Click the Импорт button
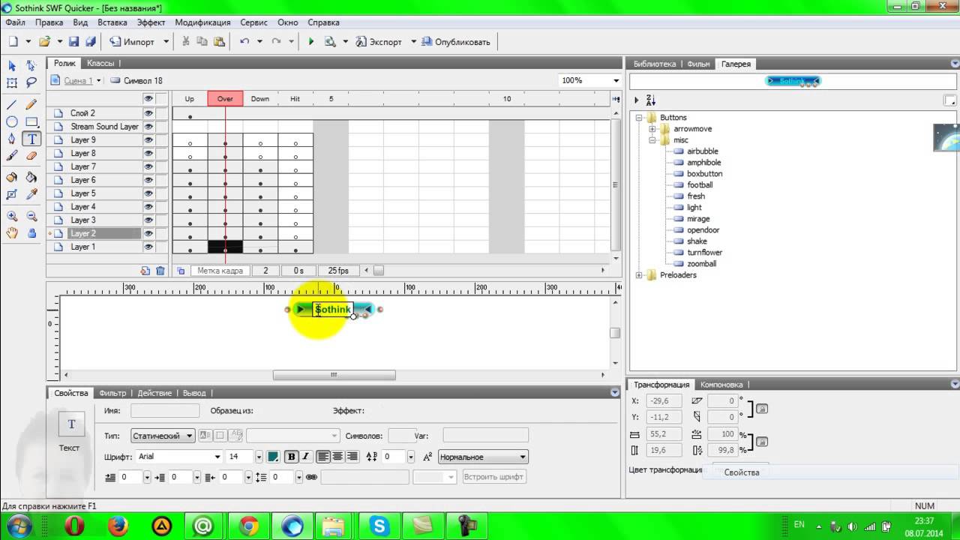Image resolution: width=960 pixels, height=540 pixels. (x=133, y=42)
